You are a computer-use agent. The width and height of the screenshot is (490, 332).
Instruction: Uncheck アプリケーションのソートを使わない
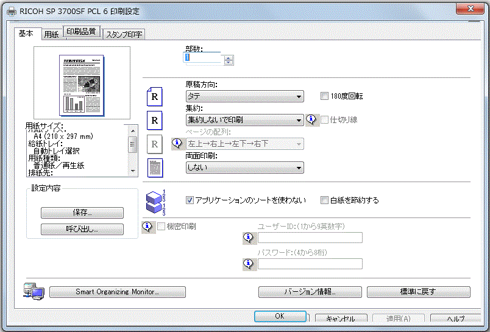click(x=190, y=200)
